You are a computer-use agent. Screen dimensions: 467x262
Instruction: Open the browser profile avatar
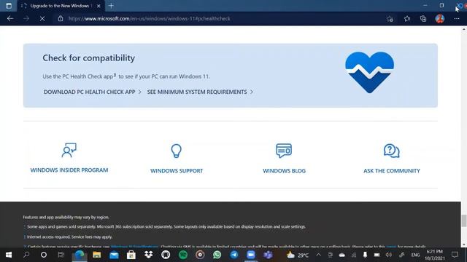pyautogui.click(x=440, y=19)
